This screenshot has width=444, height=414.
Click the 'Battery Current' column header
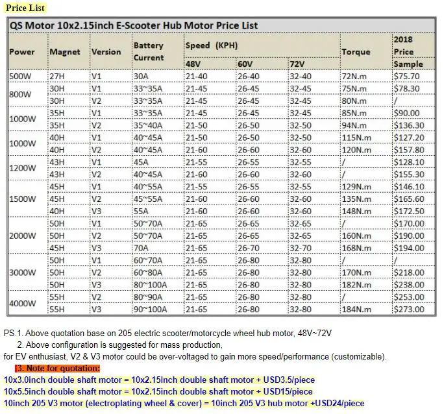149,51
